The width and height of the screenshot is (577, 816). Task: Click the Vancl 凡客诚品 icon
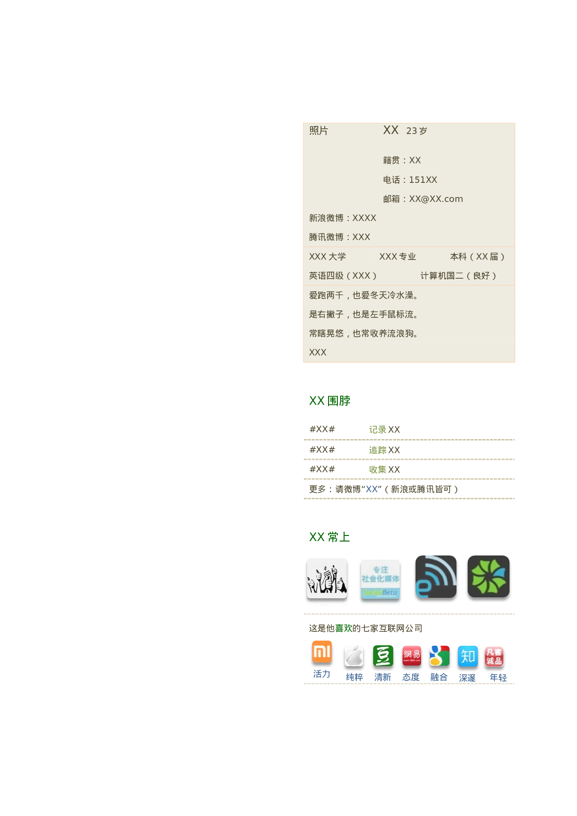pyautogui.click(x=494, y=656)
